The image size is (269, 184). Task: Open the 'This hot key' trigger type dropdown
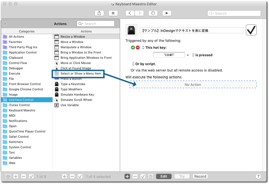click(x=143, y=48)
